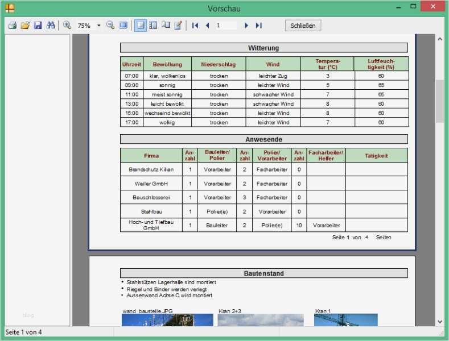Click the Anwesende section header

(263, 139)
